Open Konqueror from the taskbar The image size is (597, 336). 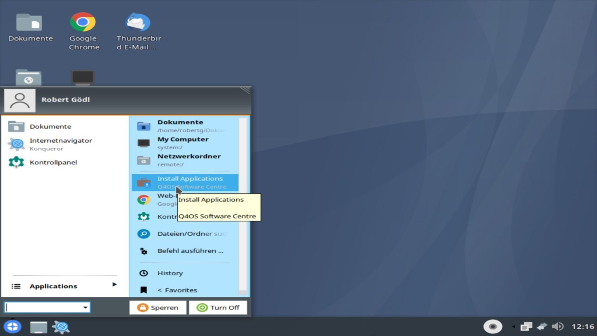(61, 327)
